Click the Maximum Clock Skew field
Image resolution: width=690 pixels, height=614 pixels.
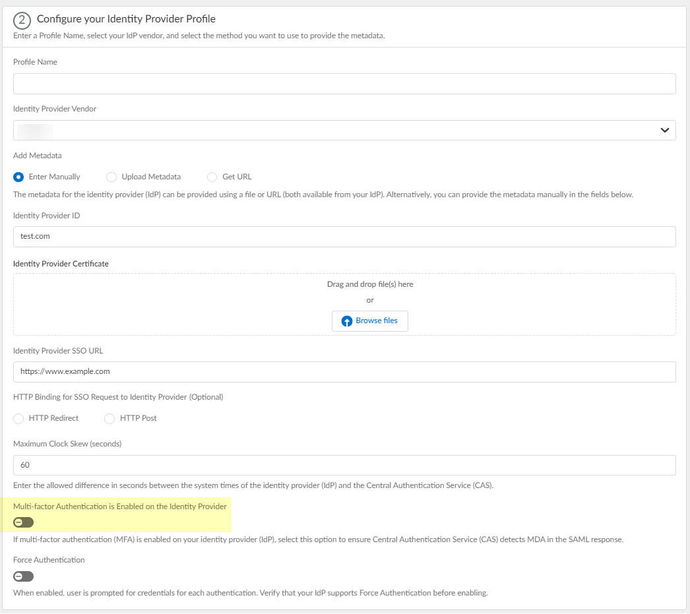344,465
